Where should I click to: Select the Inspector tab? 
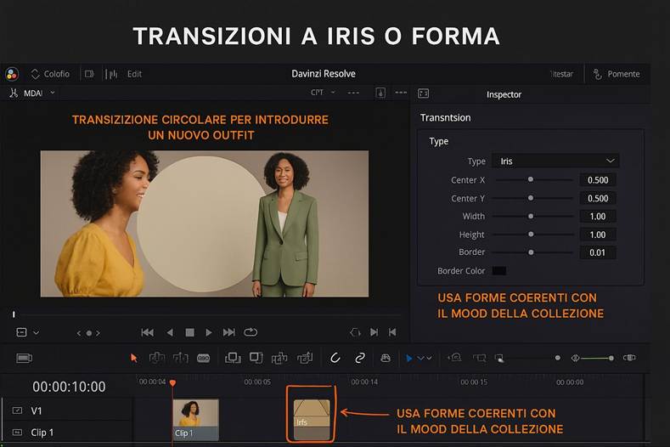click(504, 94)
